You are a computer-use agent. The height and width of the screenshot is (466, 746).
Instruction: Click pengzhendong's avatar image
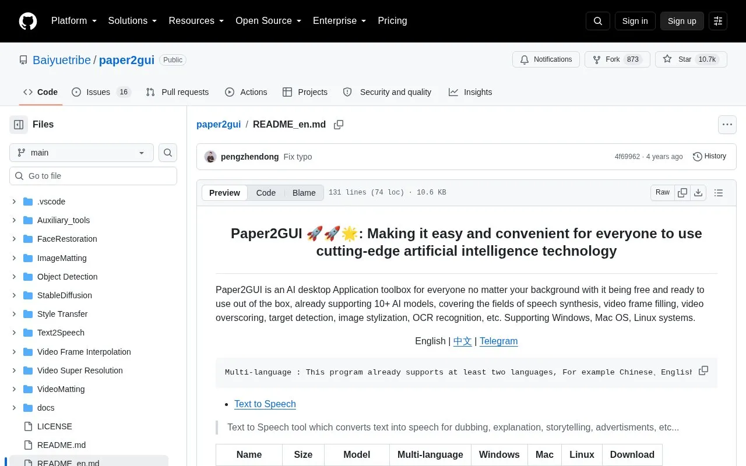coord(210,157)
